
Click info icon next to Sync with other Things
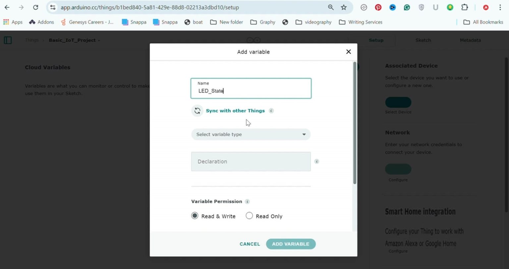tap(271, 111)
